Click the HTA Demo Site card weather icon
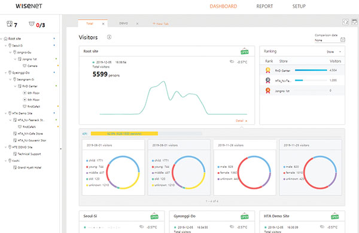359x233 pixels. point(322,227)
